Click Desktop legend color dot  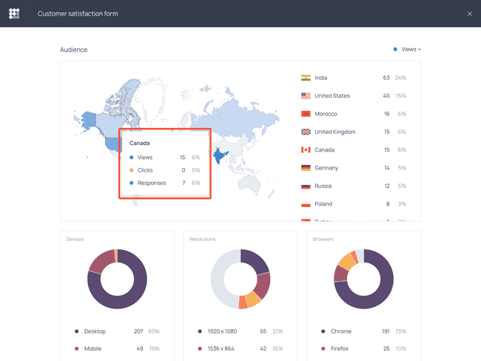click(x=77, y=331)
